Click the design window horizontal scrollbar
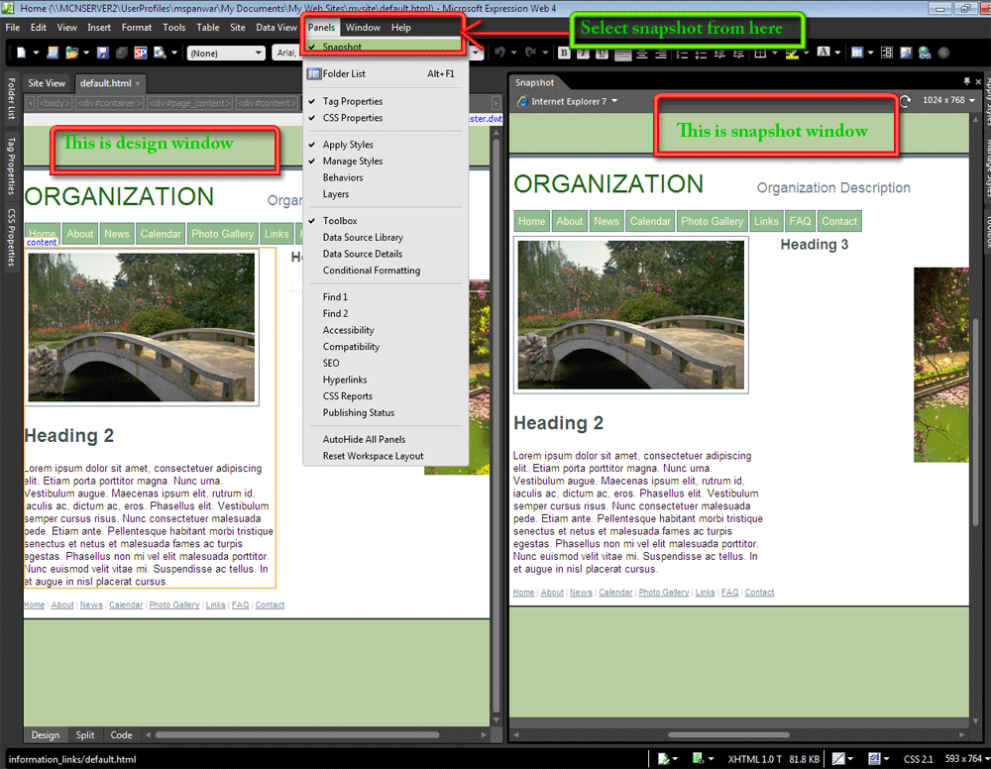 click(297, 735)
